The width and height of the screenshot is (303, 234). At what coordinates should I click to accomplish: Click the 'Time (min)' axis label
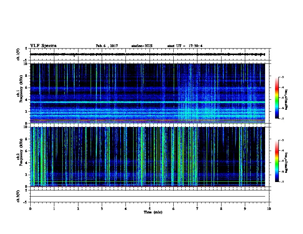(x=153, y=212)
